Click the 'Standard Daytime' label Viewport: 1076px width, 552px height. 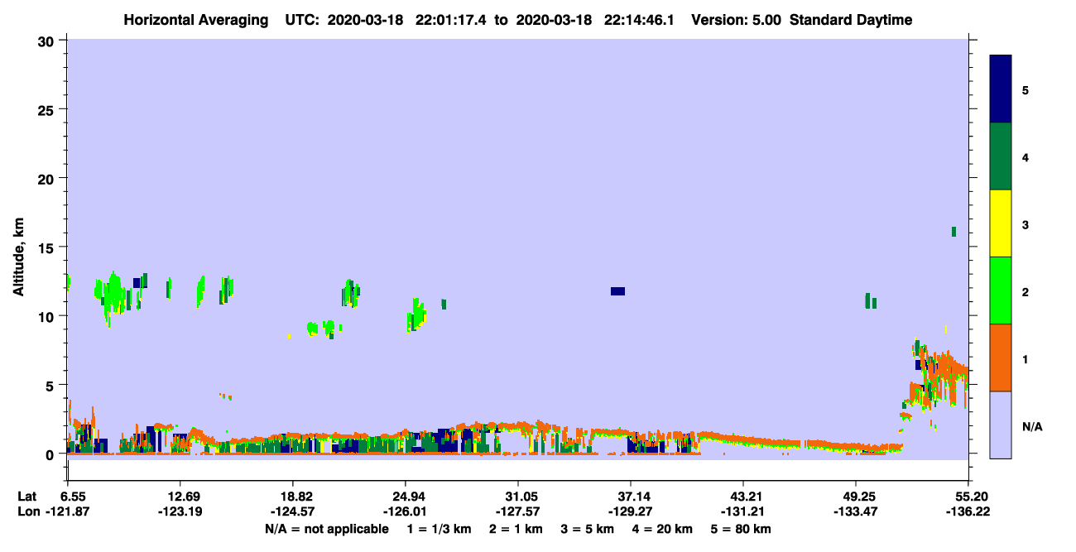[x=851, y=20]
